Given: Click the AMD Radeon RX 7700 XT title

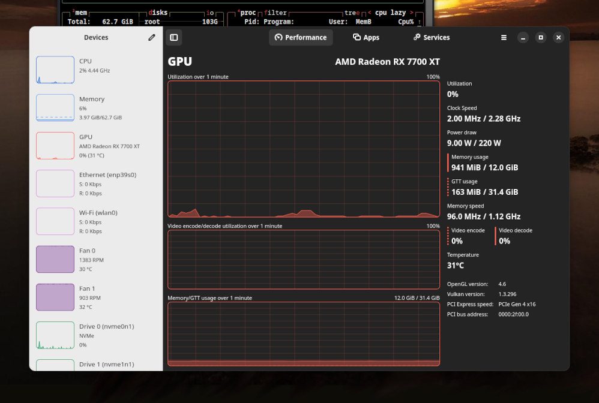Looking at the screenshot, I should 387,61.
